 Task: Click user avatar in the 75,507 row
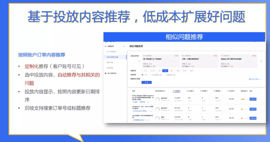coord(157,99)
